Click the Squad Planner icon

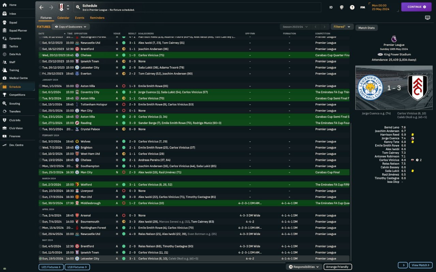tap(4, 31)
